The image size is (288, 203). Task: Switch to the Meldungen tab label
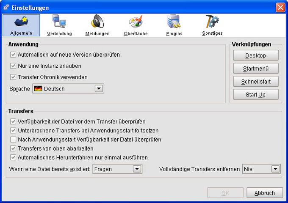coord(97,33)
